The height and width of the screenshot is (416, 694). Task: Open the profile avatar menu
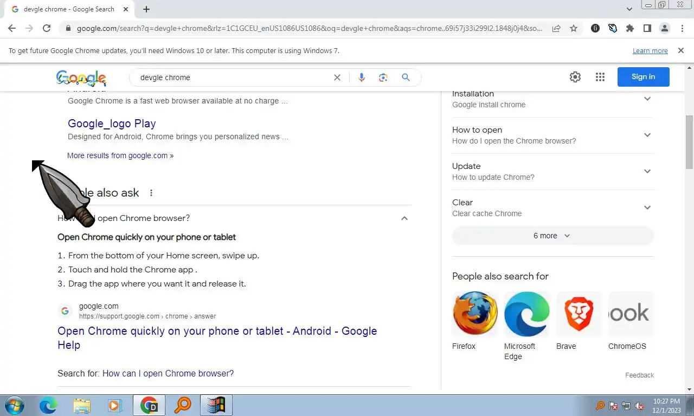click(x=665, y=29)
